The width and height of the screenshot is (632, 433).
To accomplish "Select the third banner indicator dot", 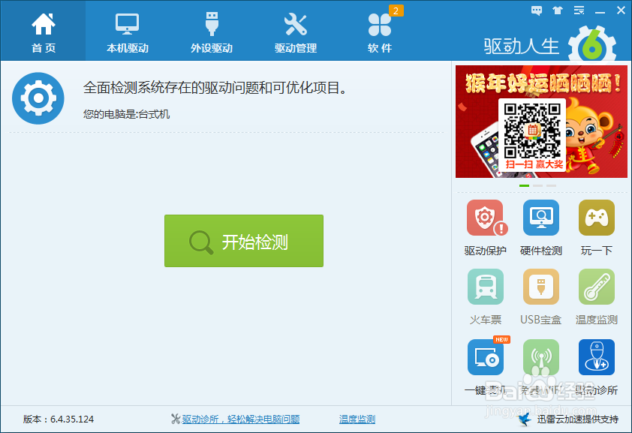I will point(552,185).
